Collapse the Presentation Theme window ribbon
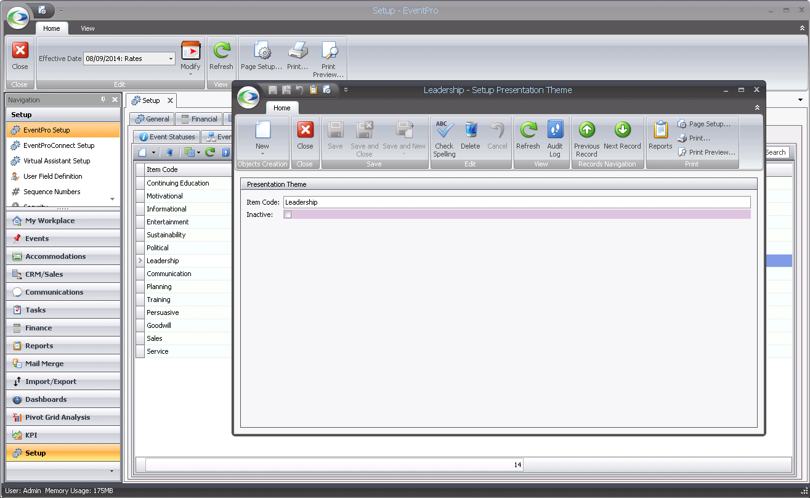Image resolution: width=810 pixels, height=498 pixels. 757,108
